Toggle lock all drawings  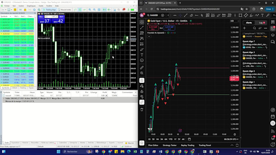pyautogui.click(x=142, y=91)
